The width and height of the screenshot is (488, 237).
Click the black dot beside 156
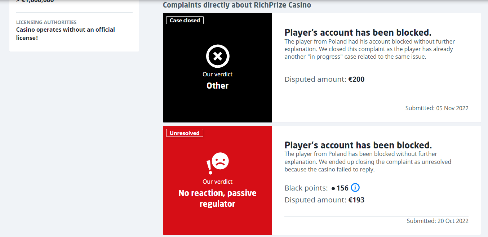click(333, 188)
